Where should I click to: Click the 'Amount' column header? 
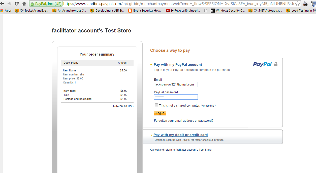pos(123,63)
